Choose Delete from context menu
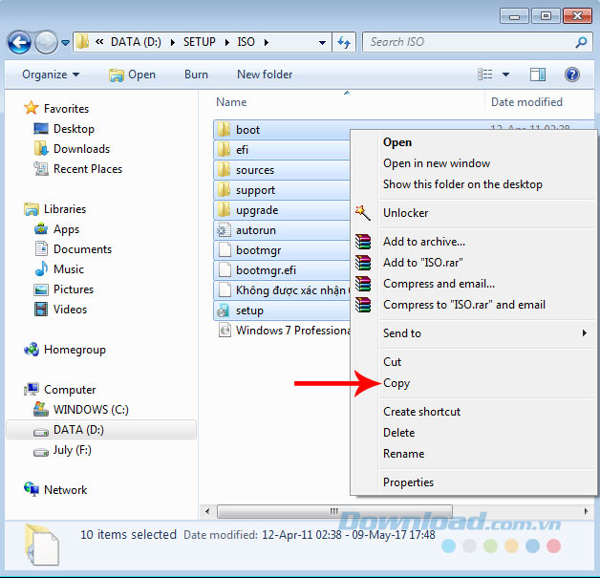Image resolution: width=600 pixels, height=578 pixels. tap(398, 433)
